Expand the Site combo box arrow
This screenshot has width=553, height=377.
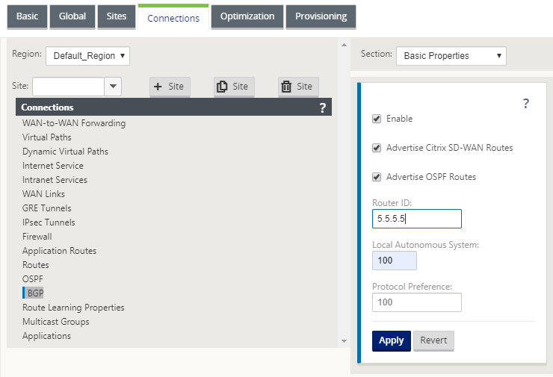point(113,87)
